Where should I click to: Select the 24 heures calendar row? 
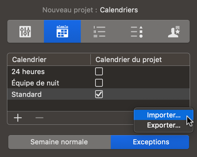[x=28, y=72]
